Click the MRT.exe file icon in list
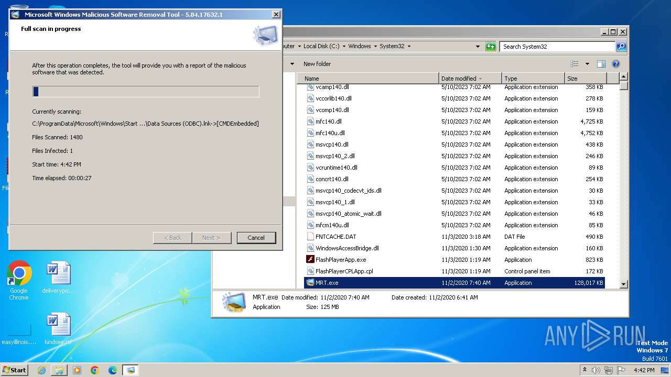 [310, 283]
